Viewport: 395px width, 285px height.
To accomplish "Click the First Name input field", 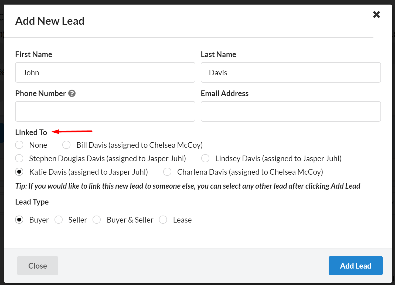I will (x=105, y=73).
